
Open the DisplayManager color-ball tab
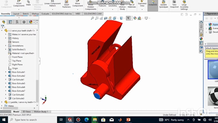click(31, 22)
